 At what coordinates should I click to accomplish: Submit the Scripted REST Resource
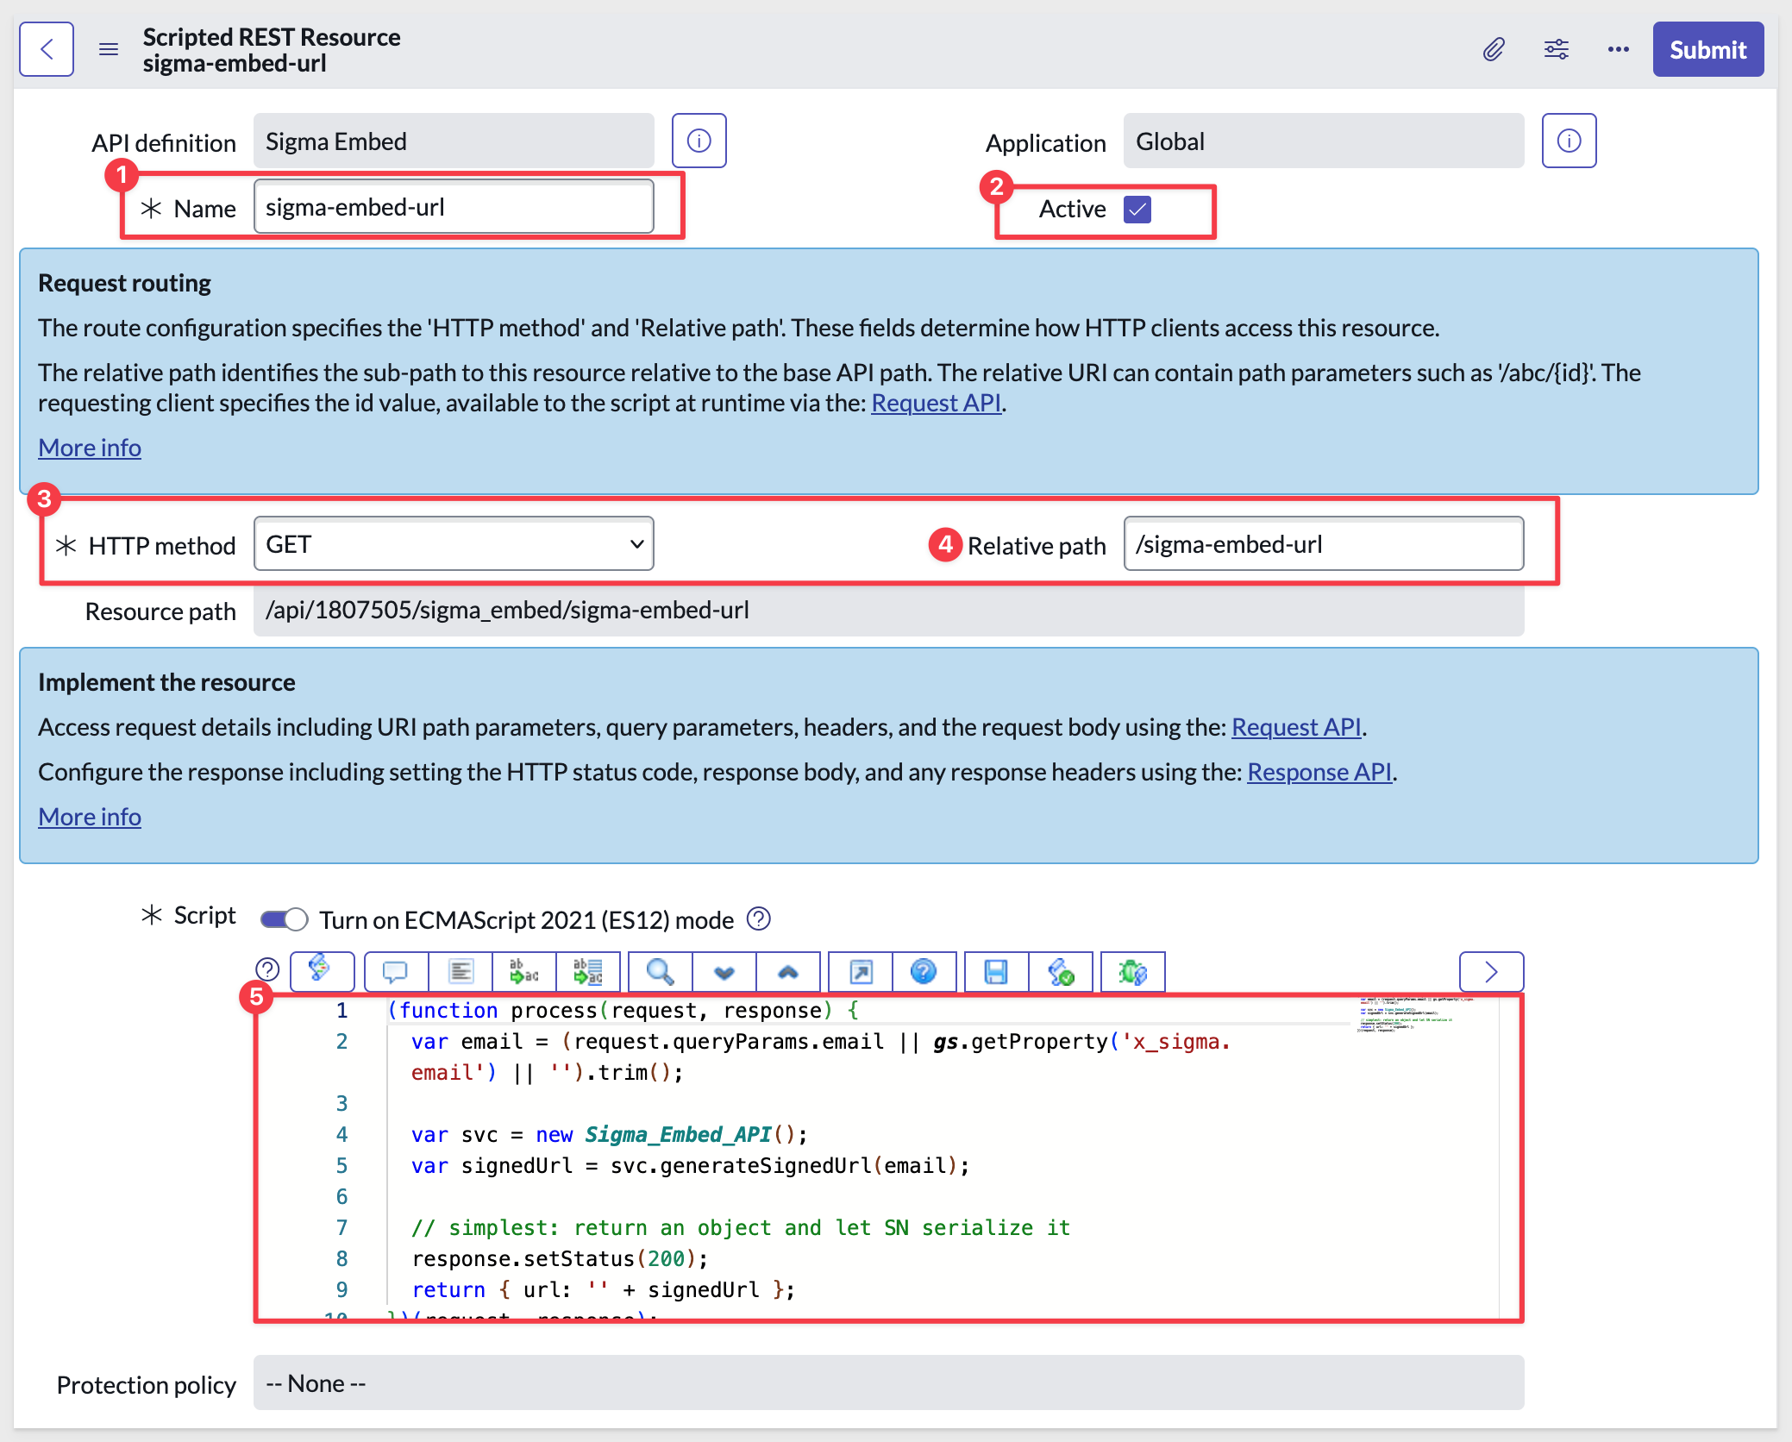tap(1707, 49)
